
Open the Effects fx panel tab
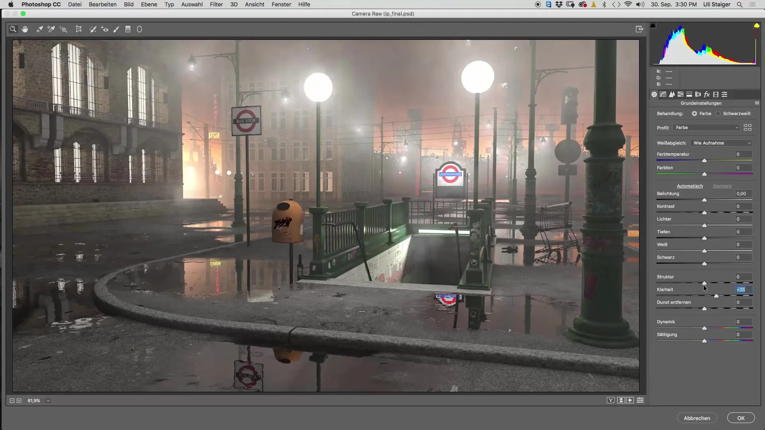click(x=707, y=94)
